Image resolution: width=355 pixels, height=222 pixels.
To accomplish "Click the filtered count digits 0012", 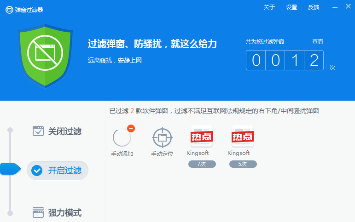I will pos(285,60).
